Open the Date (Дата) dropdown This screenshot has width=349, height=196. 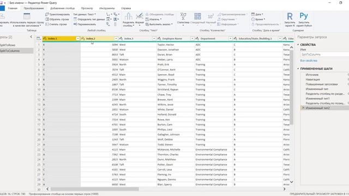point(257,14)
